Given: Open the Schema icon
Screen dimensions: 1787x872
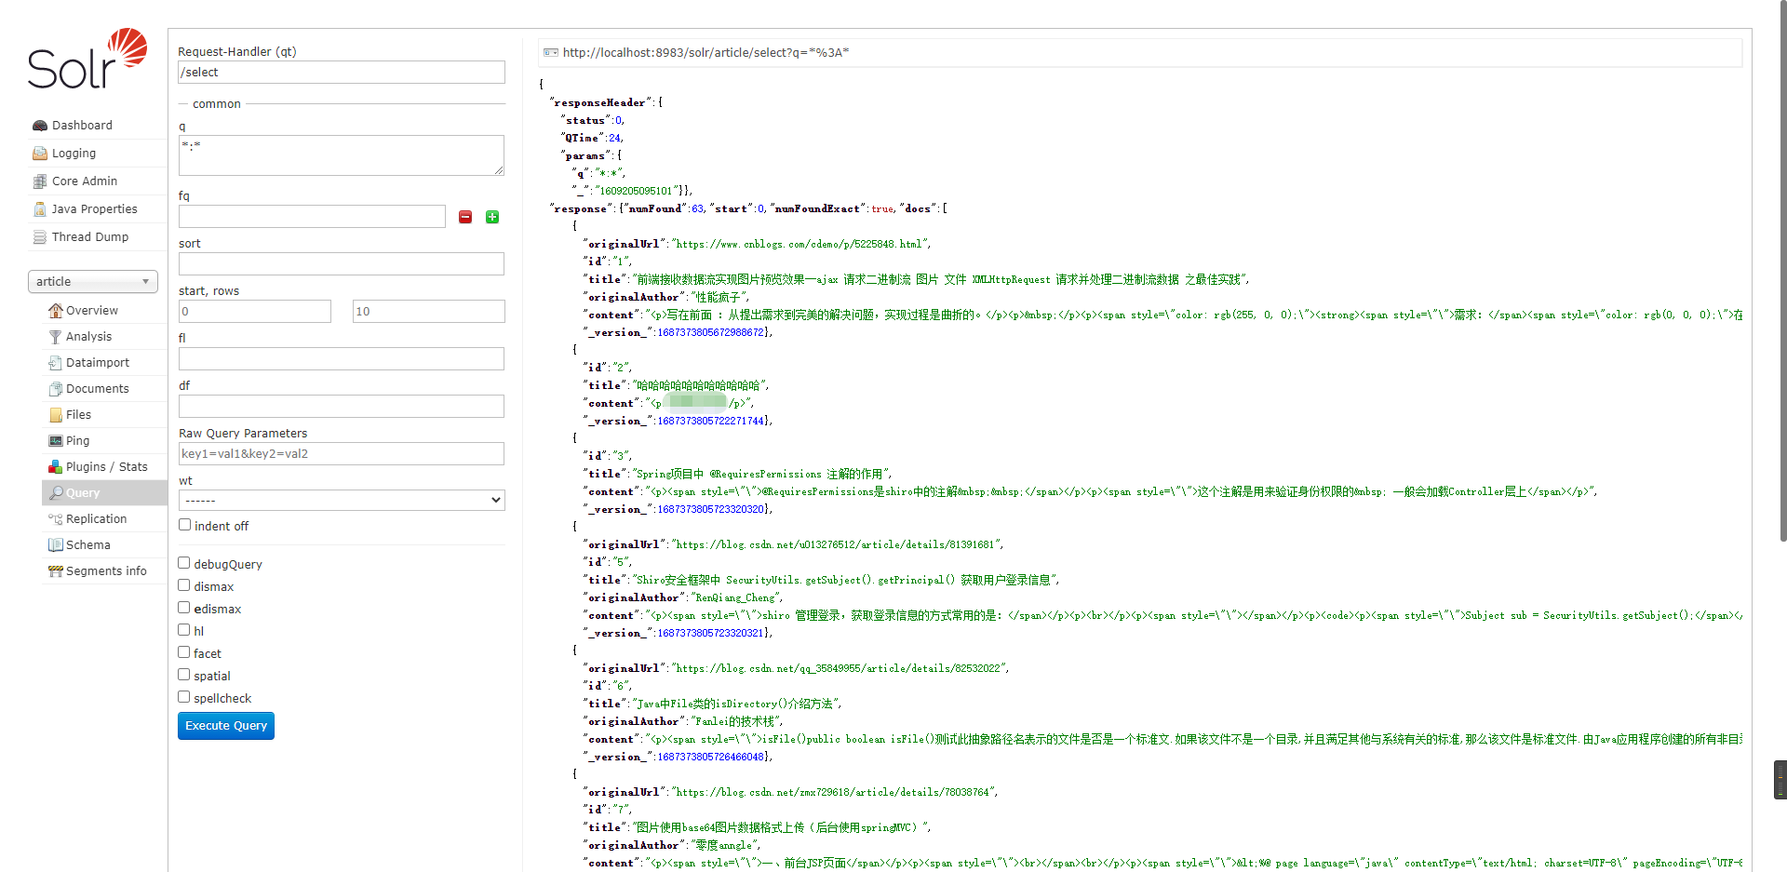Looking at the screenshot, I should click(56, 545).
